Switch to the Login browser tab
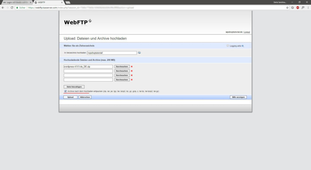This screenshot has width=311, height=170. tap(16, 2)
